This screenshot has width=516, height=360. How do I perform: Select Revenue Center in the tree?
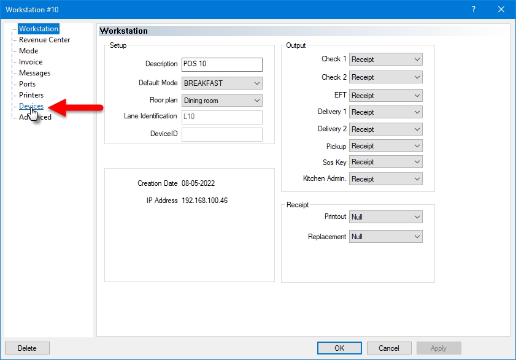(x=44, y=40)
